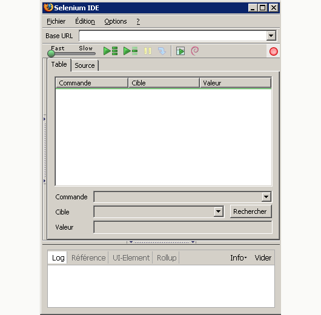Click the yellow Pause/Resume icon
This screenshot has height=315, width=321.
(x=148, y=51)
